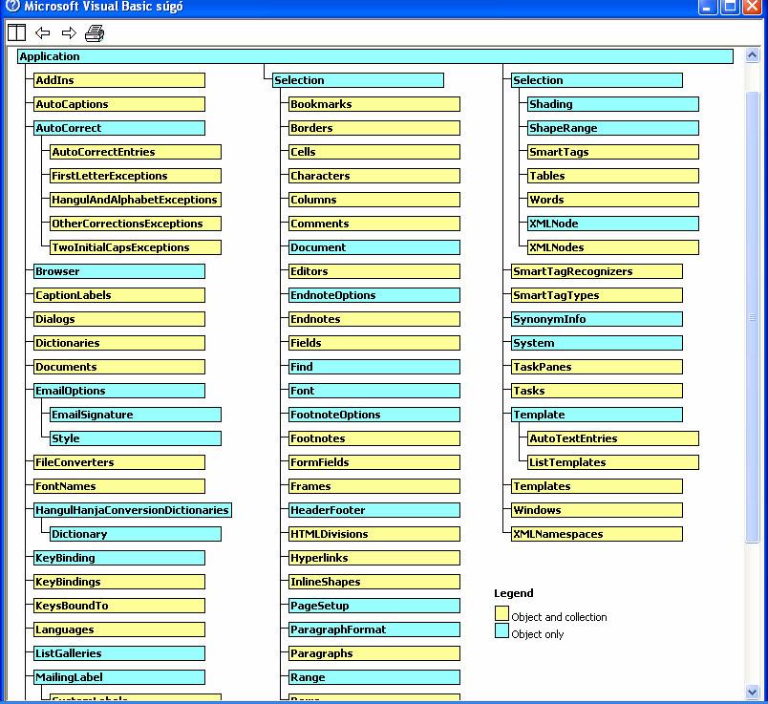This screenshot has height=704, width=768.
Task: Click EndnoteOptions object
Action: [374, 295]
